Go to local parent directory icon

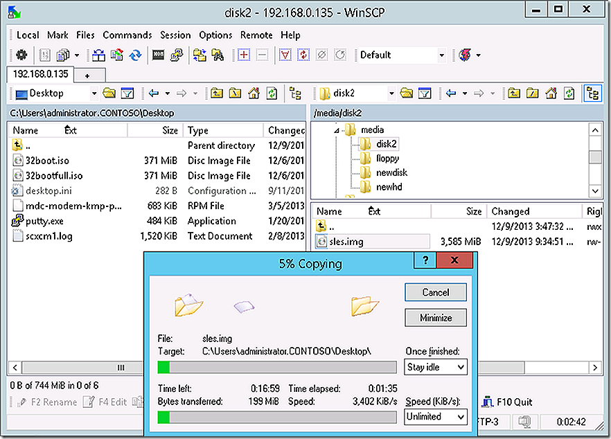pyautogui.click(x=217, y=93)
